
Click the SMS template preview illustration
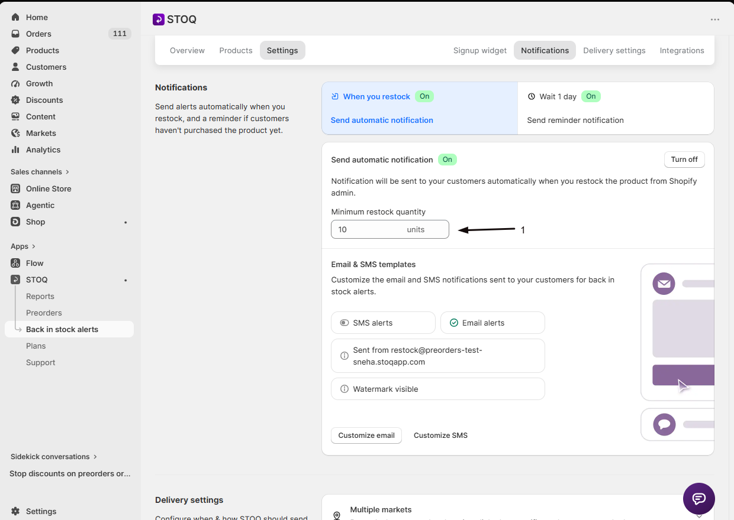coord(678,424)
